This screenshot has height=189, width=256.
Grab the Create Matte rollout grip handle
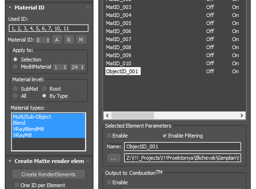pos(88,161)
